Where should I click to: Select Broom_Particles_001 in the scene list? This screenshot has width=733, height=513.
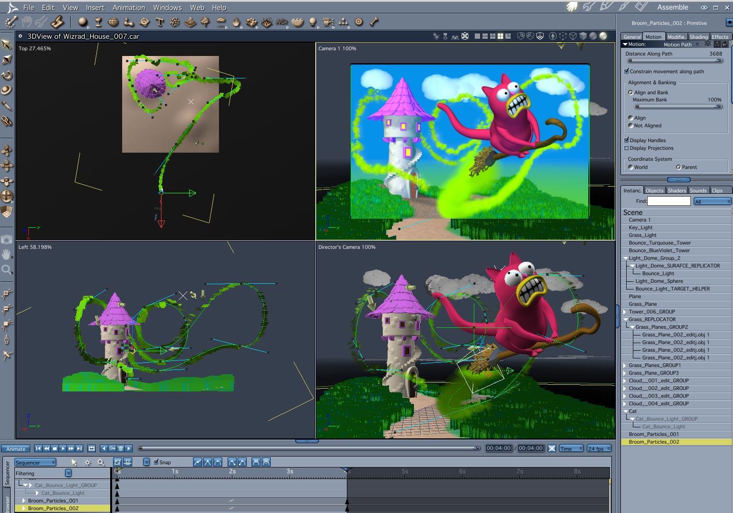click(x=653, y=434)
